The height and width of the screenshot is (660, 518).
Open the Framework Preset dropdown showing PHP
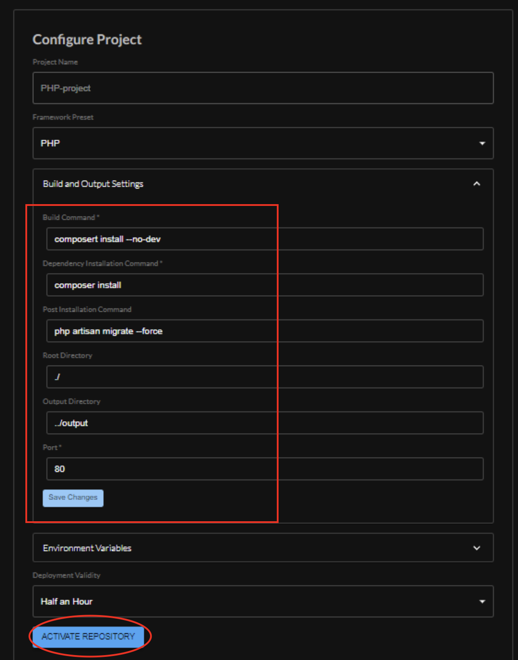(x=263, y=143)
